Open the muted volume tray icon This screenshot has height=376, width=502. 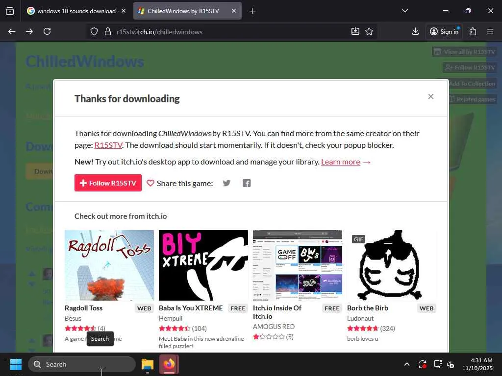click(x=451, y=364)
